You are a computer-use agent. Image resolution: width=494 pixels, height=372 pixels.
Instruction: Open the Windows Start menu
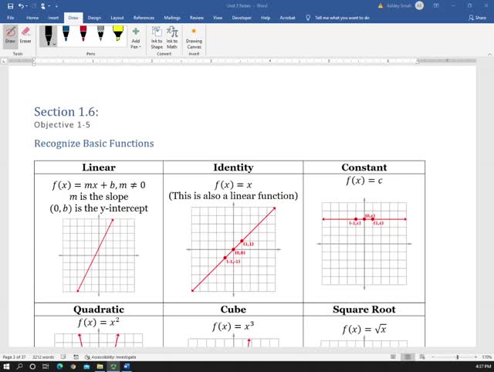6,367
